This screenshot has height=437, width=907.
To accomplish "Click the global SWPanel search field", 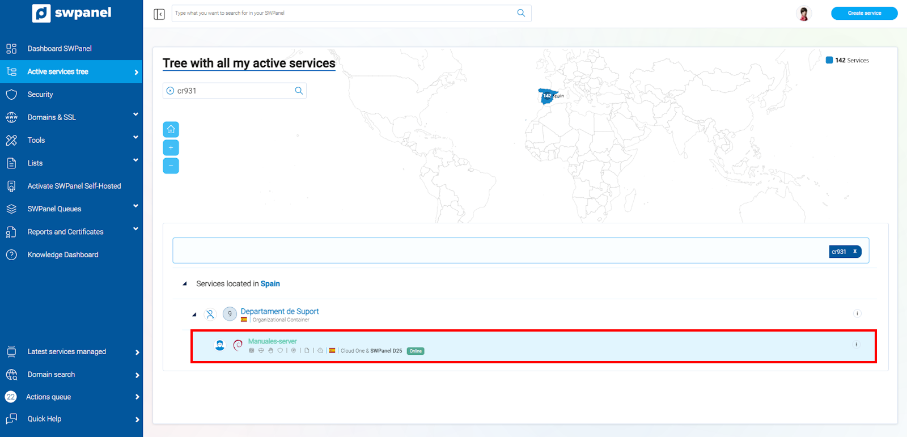I will point(343,13).
